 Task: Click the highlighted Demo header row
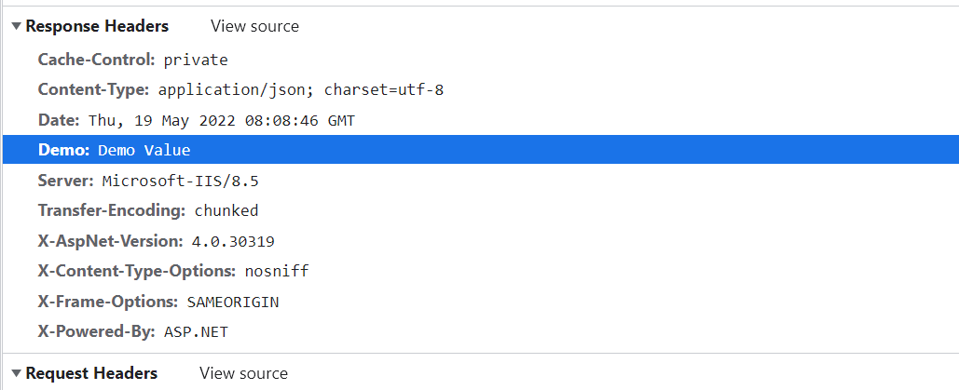pyautogui.click(x=481, y=150)
